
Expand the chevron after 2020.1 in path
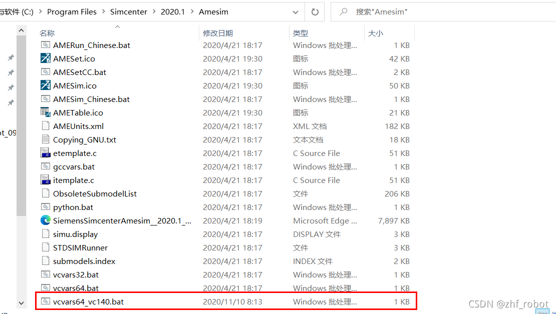pyautogui.click(x=192, y=11)
